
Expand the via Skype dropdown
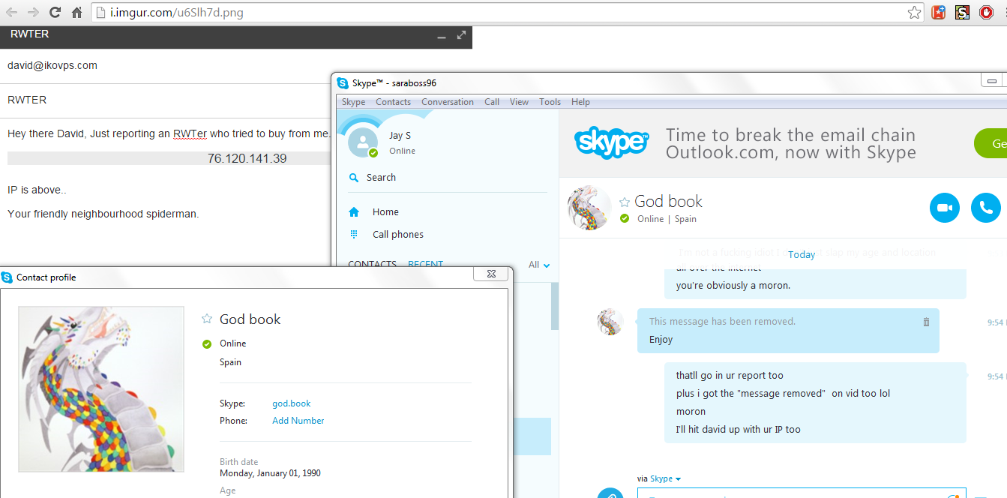pos(665,478)
